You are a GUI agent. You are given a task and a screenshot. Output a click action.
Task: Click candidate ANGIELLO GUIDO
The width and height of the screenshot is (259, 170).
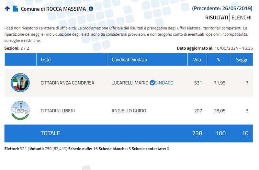click(x=129, y=111)
